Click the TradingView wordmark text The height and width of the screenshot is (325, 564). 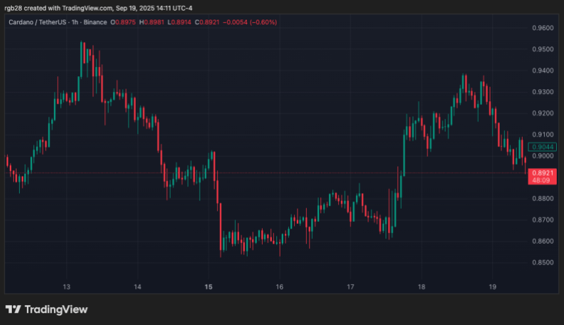click(x=56, y=309)
